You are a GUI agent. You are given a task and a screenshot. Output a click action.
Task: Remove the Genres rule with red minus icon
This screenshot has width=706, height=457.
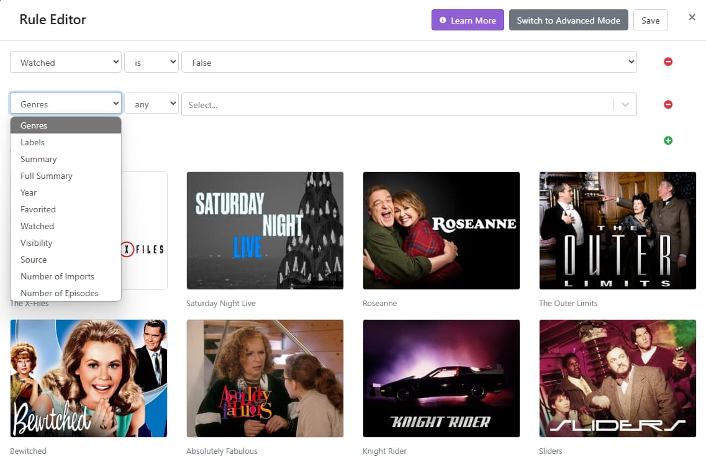(668, 104)
